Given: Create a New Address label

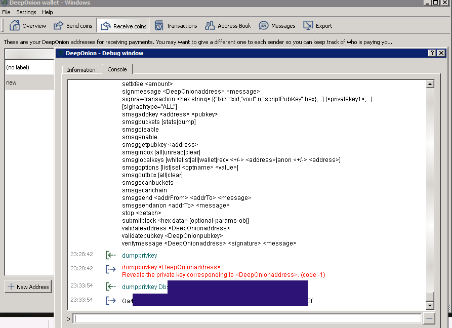Looking at the screenshot, I should click(32, 287).
